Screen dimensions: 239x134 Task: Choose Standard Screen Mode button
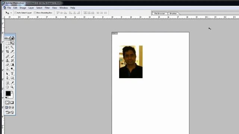[x=7, y=108]
